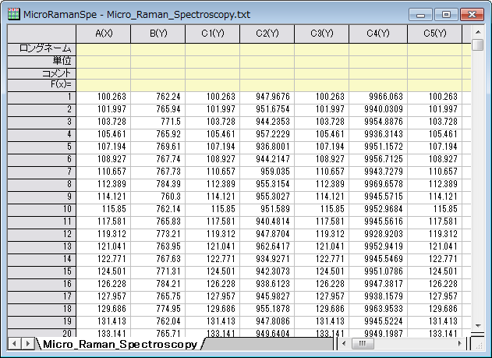Select row header 19
This screenshot has width=492, height=358.
click(x=42, y=321)
